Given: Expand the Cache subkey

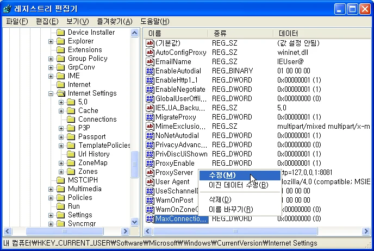Looking at the screenshot, I should (x=61, y=111).
